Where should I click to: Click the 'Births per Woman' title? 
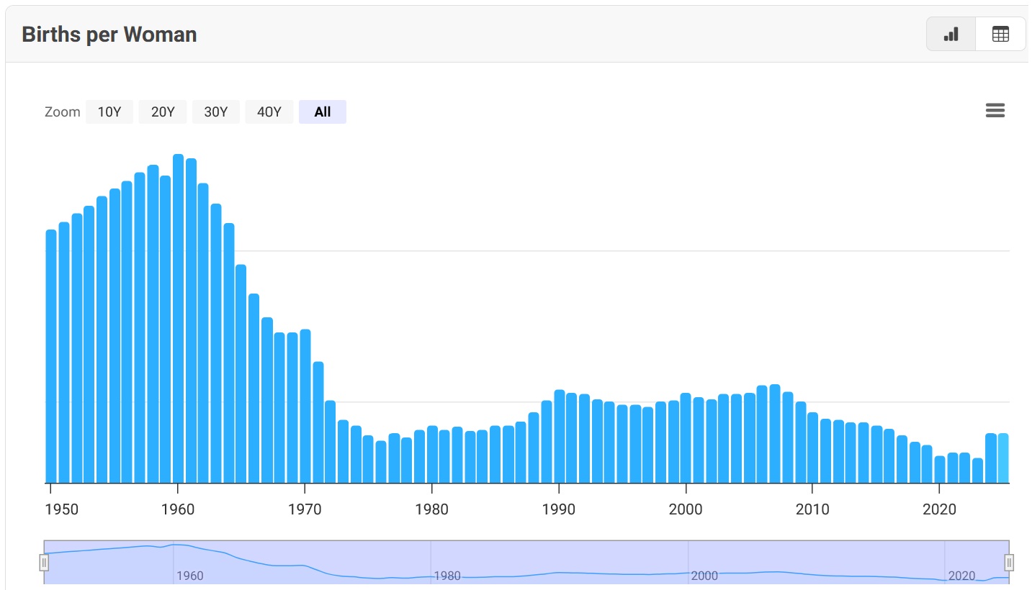109,35
